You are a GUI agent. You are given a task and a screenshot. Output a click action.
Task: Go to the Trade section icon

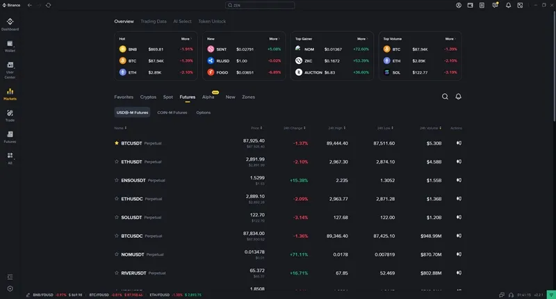(x=10, y=115)
